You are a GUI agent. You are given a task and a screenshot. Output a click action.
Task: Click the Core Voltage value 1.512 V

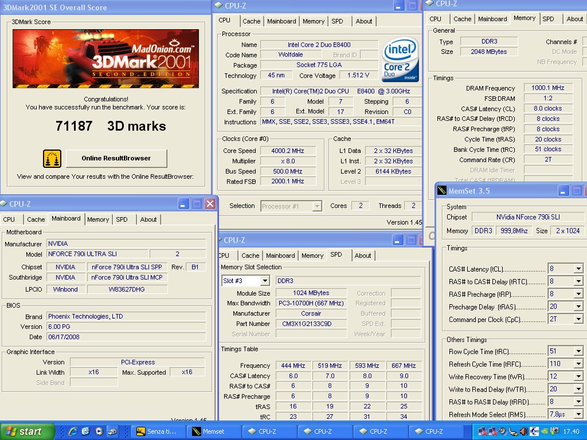click(358, 75)
